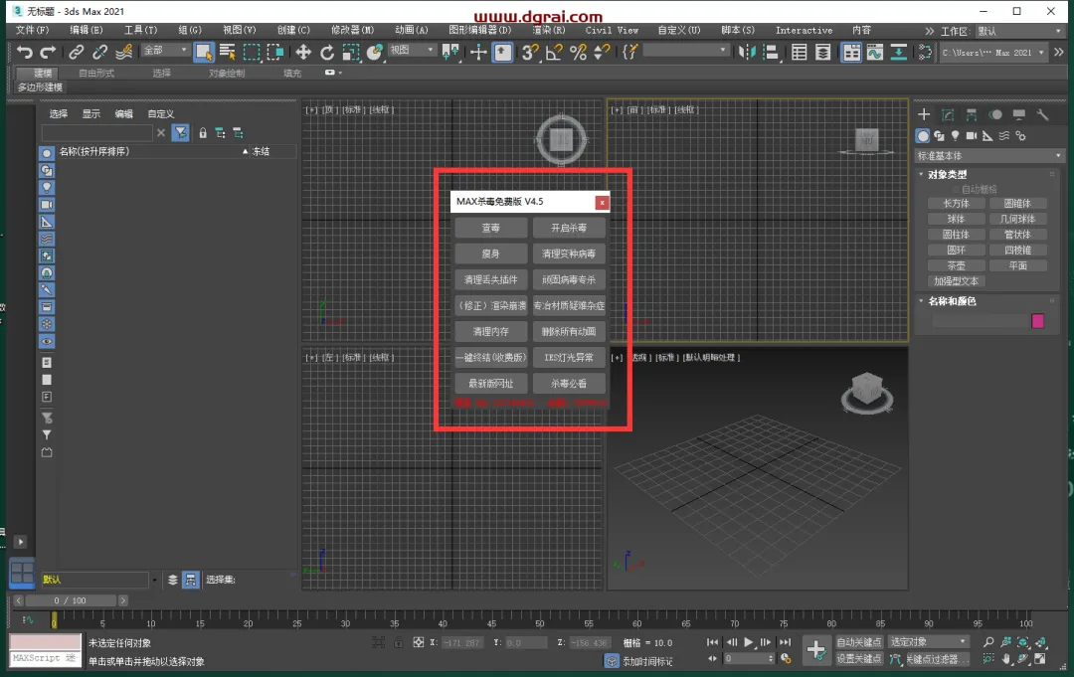1074x677 pixels.
Task: Choose the Rectangular Selection Region tool
Action: pyautogui.click(x=252, y=52)
